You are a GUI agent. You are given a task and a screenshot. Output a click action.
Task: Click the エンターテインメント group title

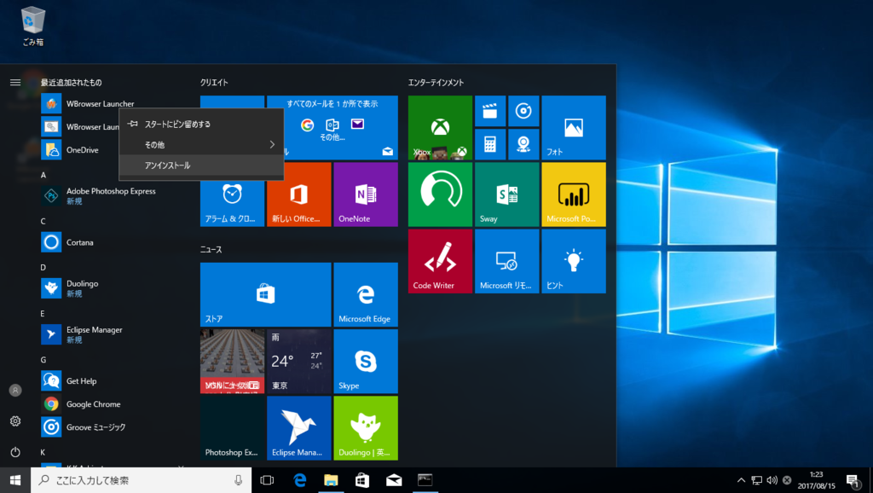tap(436, 83)
